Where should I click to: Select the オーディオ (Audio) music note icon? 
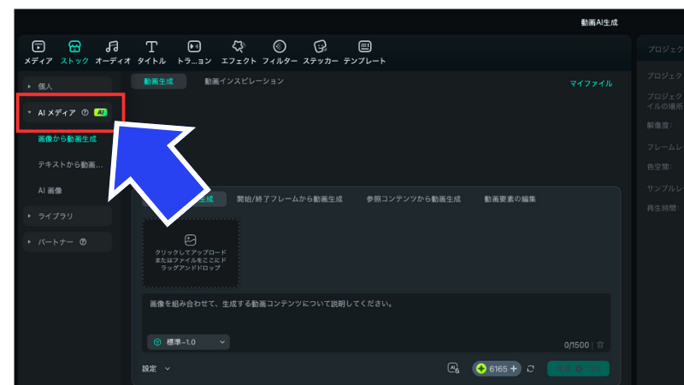[x=112, y=47]
